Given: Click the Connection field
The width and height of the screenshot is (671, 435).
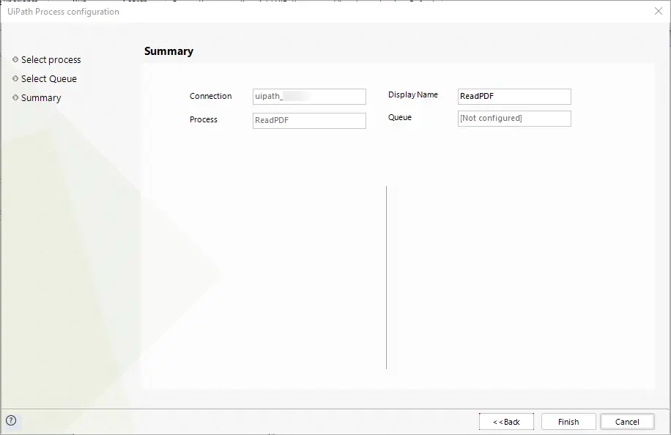Looking at the screenshot, I should pos(309,97).
